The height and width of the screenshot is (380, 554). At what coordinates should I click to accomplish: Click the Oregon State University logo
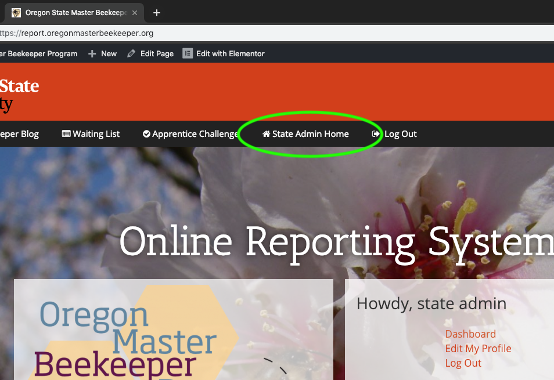click(19, 95)
